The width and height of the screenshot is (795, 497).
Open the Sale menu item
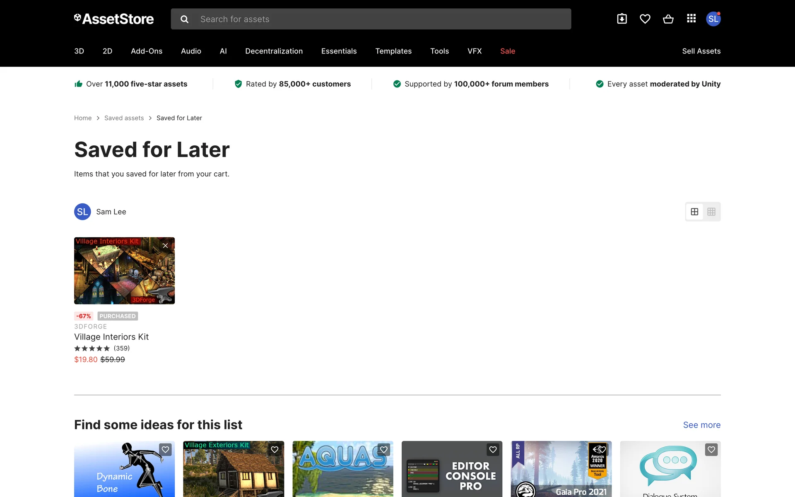[508, 51]
